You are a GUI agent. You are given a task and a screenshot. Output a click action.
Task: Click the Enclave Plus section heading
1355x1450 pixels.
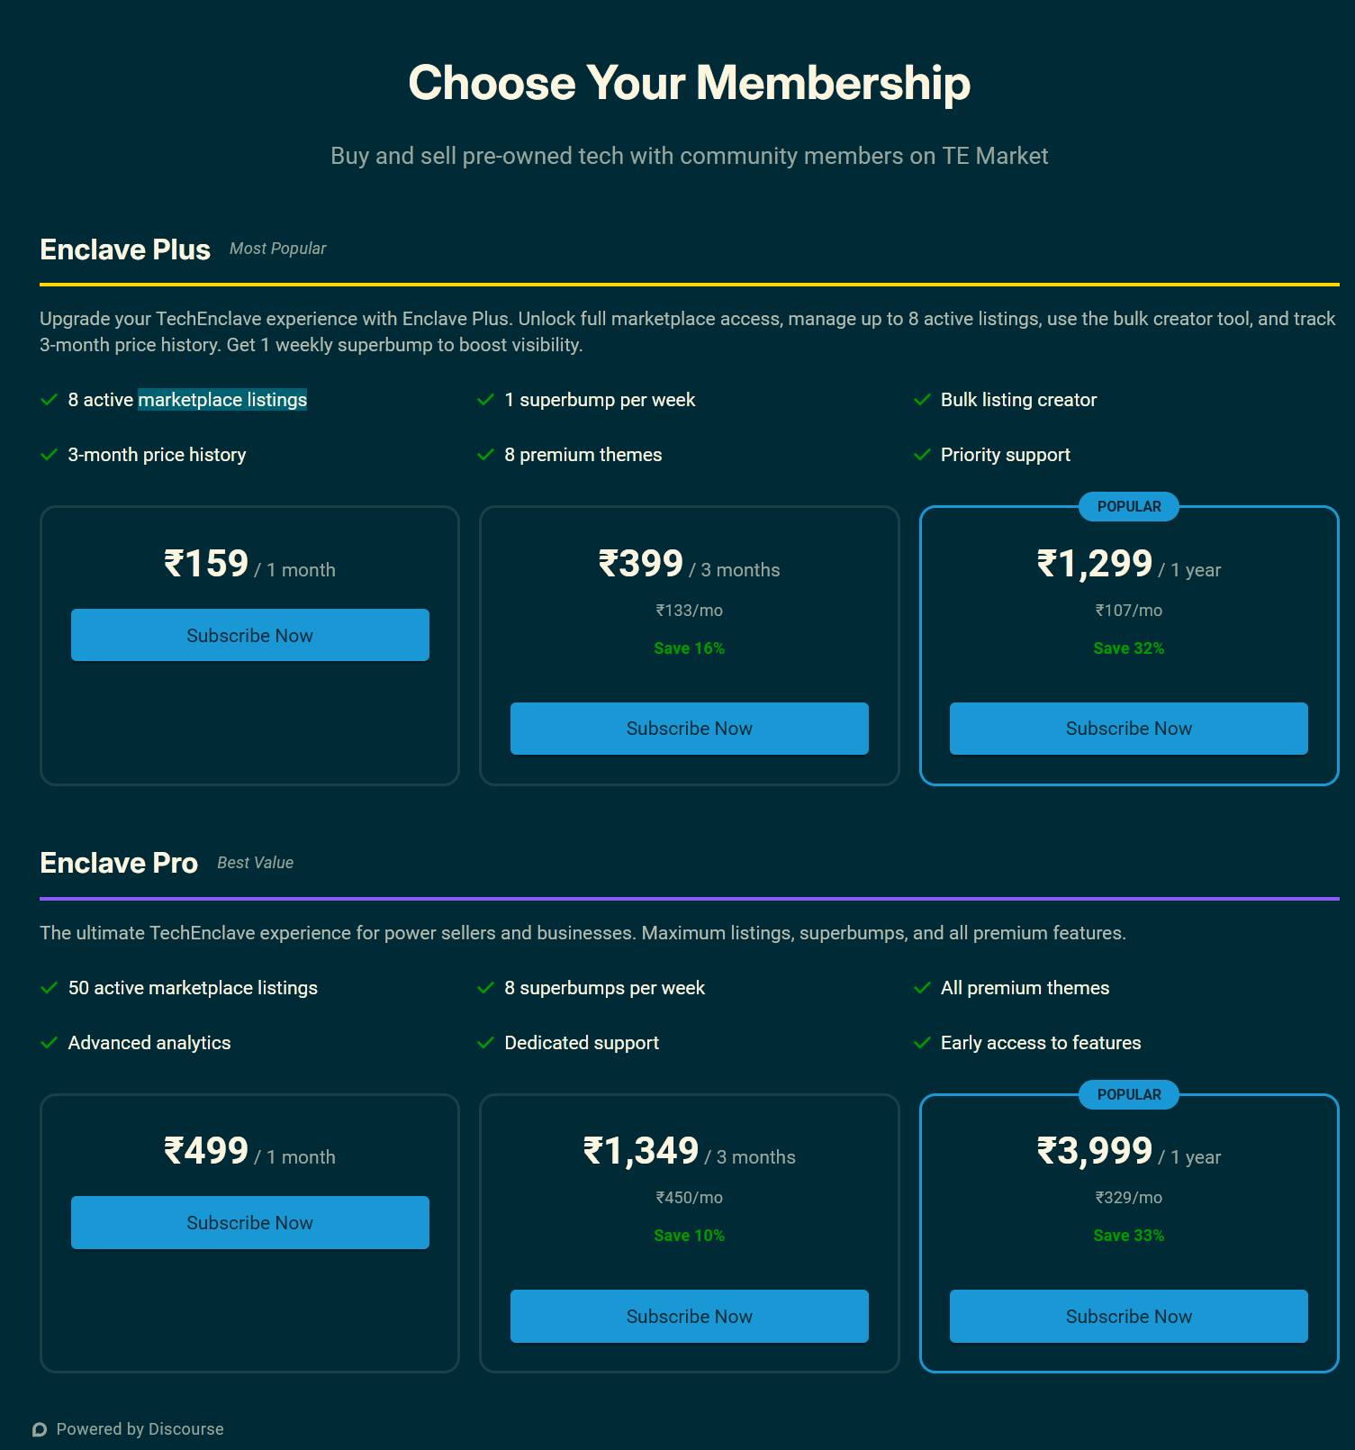[x=125, y=249]
